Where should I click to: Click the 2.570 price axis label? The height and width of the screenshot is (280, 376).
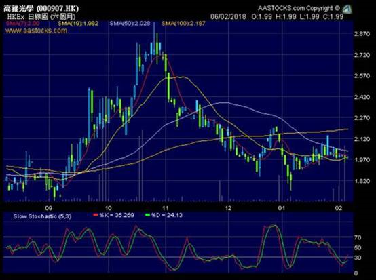pyautogui.click(x=362, y=76)
